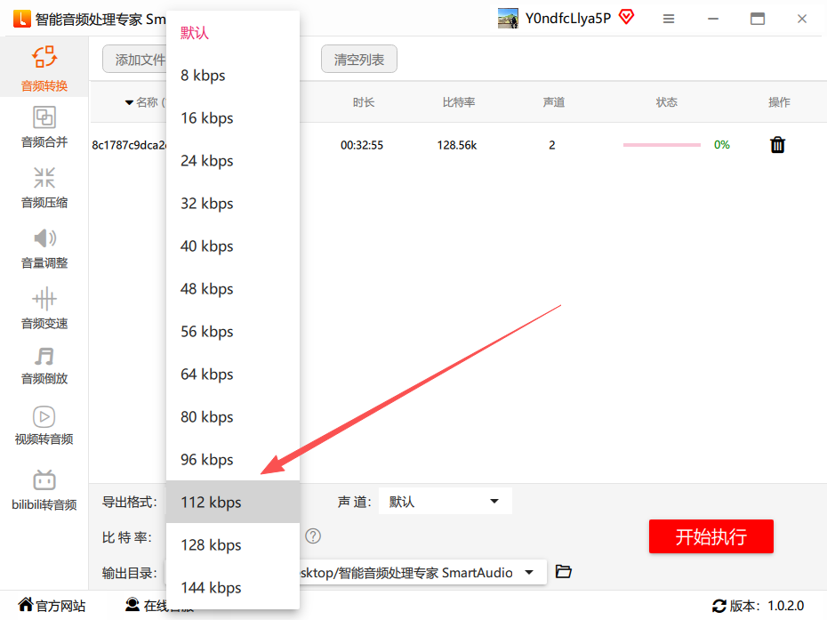This screenshot has height=620, width=827.
Task: Click the bitrate help question mark icon
Action: point(313,536)
